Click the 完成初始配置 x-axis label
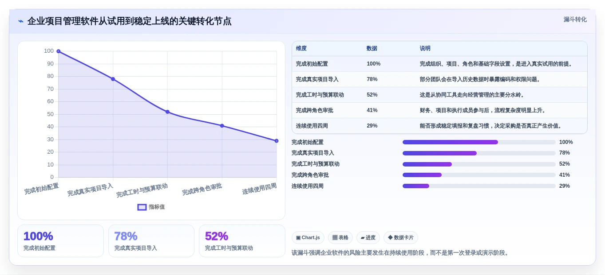The width and height of the screenshot is (605, 275). pos(41,189)
